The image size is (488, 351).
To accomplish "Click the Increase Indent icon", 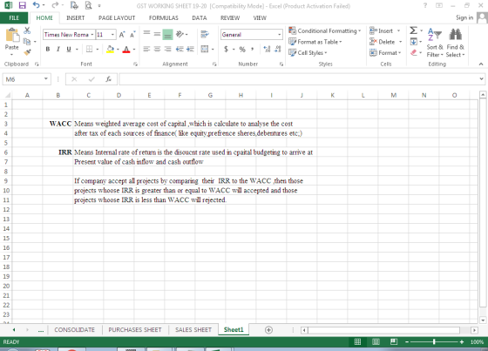I will (x=190, y=49).
